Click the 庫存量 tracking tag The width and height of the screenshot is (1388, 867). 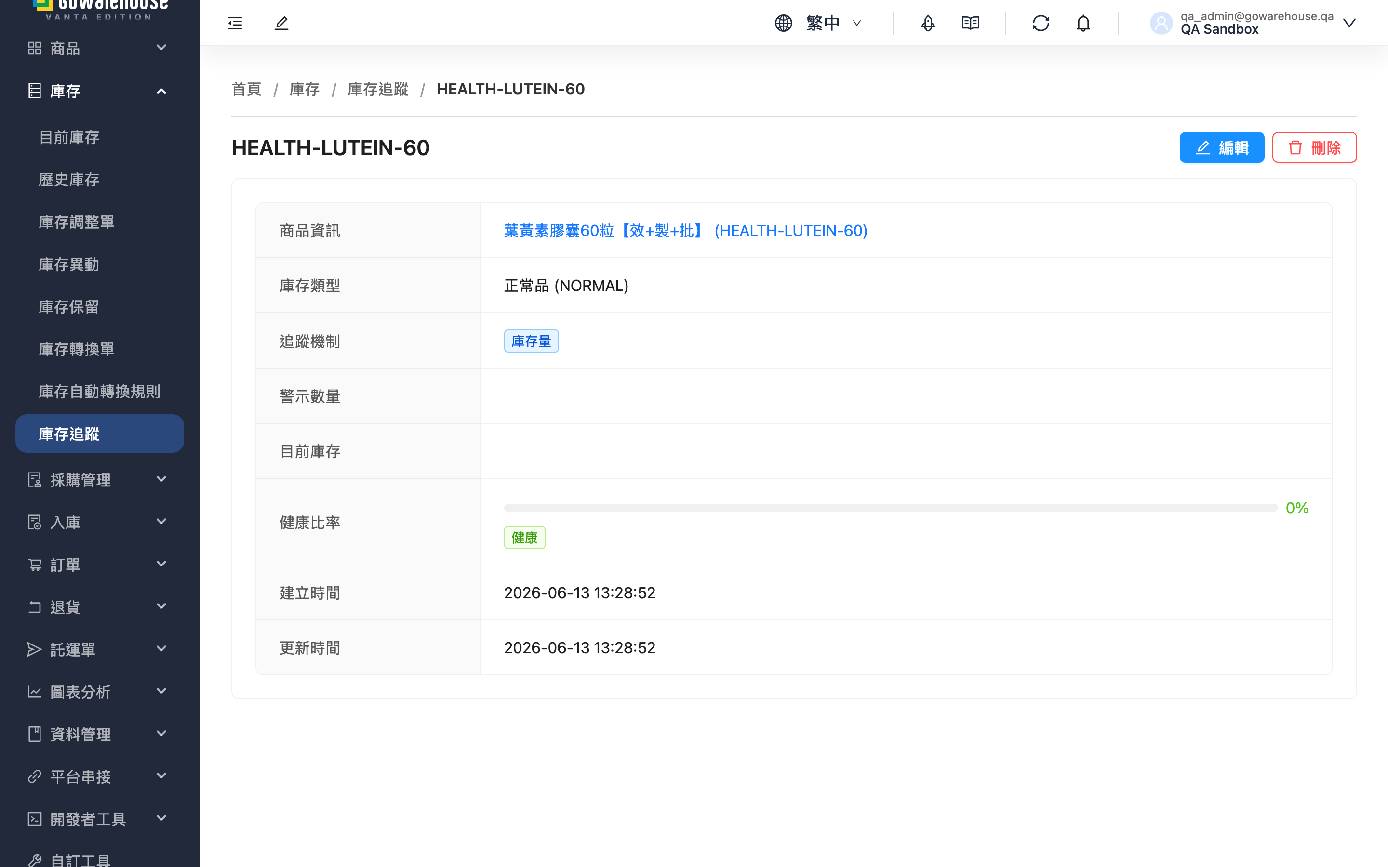click(x=531, y=341)
